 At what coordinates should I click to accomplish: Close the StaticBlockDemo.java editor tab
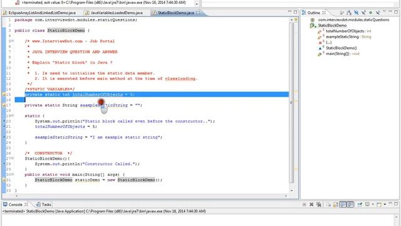coord(198,13)
